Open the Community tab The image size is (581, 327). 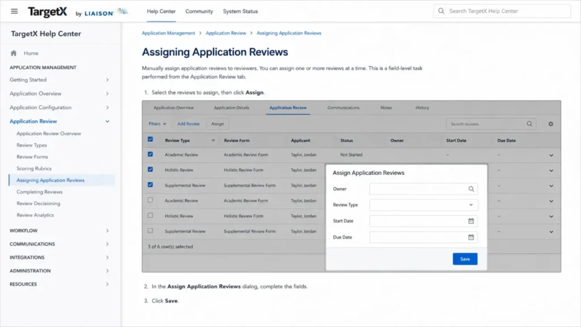[x=199, y=11]
